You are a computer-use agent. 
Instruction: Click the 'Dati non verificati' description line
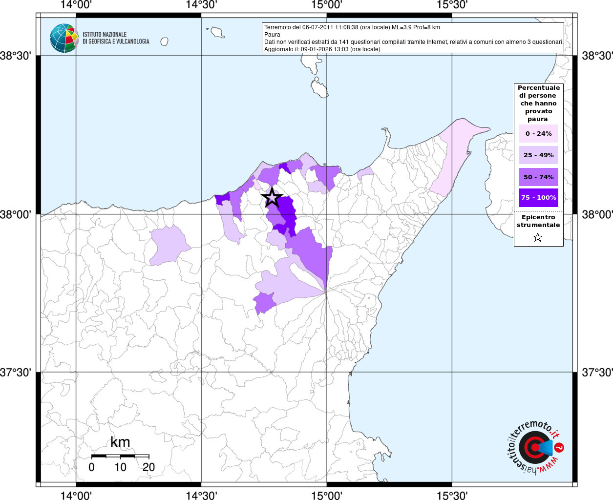[414, 42]
